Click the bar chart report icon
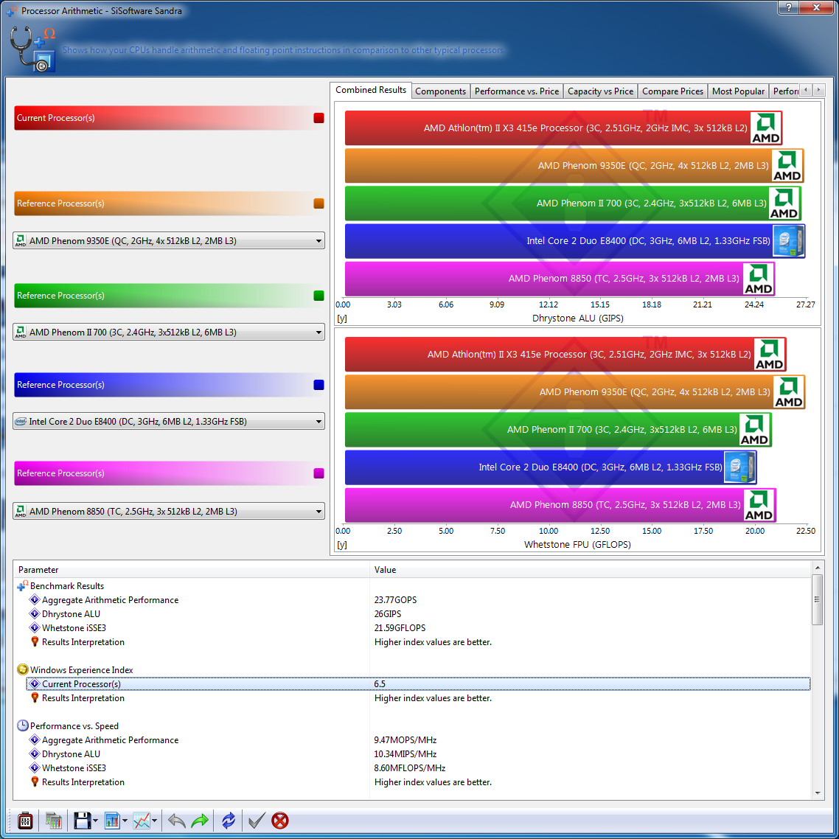This screenshot has width=839, height=839. (112, 821)
